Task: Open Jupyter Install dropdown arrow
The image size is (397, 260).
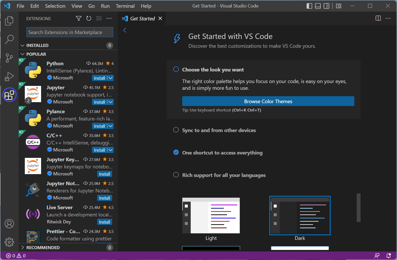Action: (111, 102)
